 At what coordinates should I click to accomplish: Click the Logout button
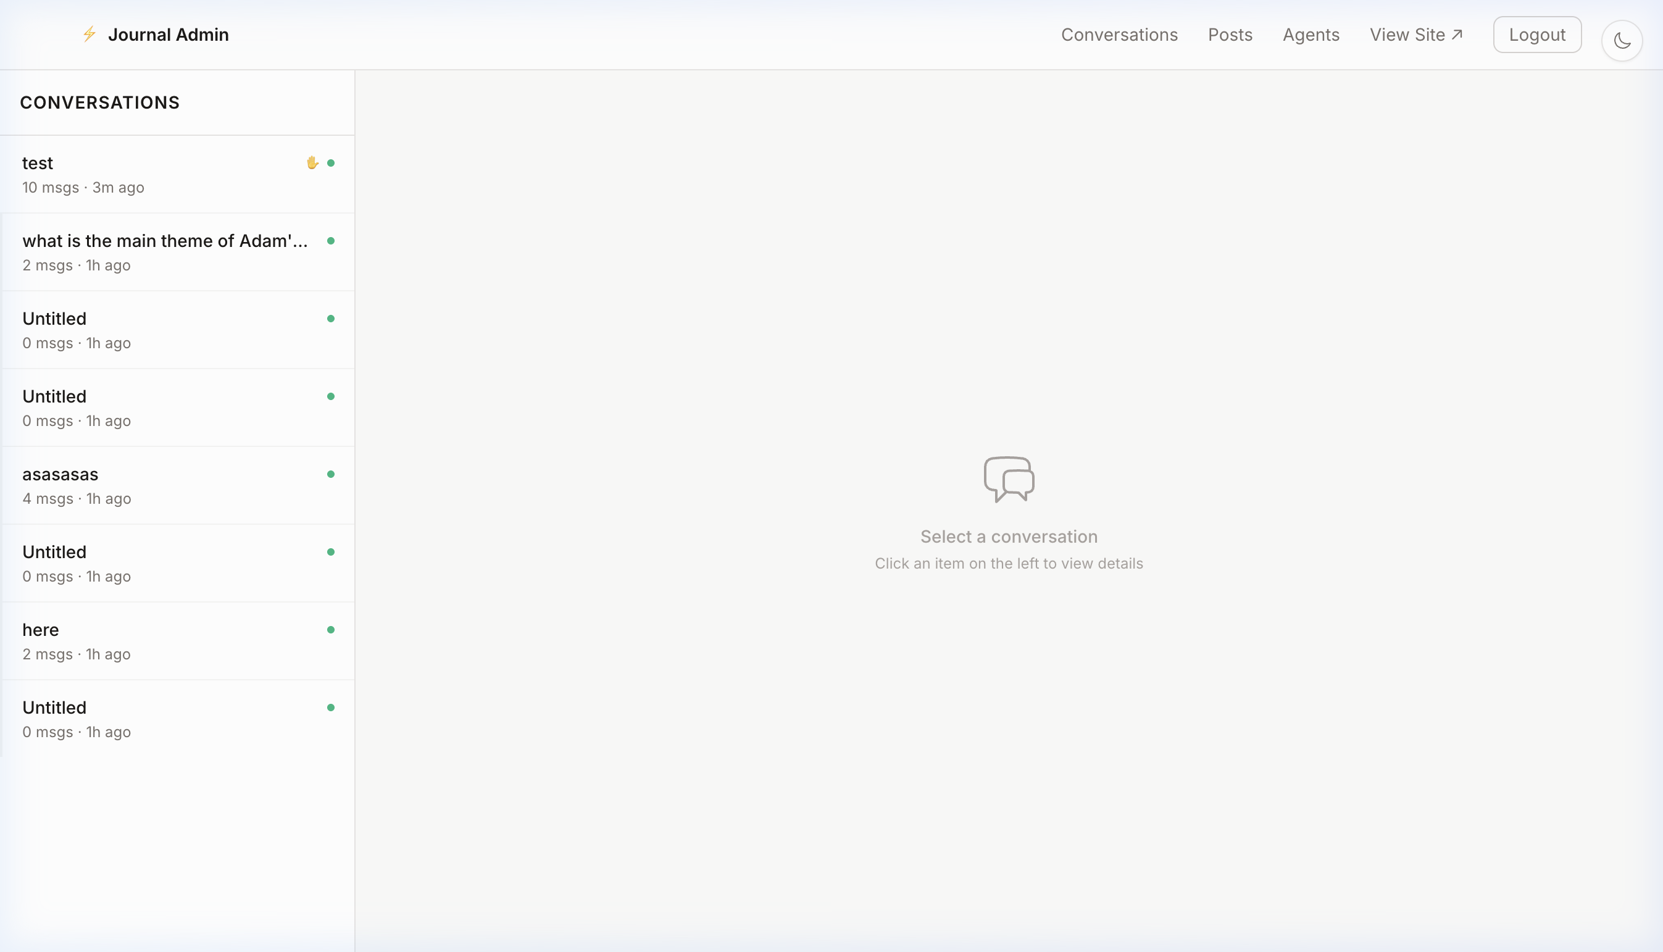(1537, 35)
